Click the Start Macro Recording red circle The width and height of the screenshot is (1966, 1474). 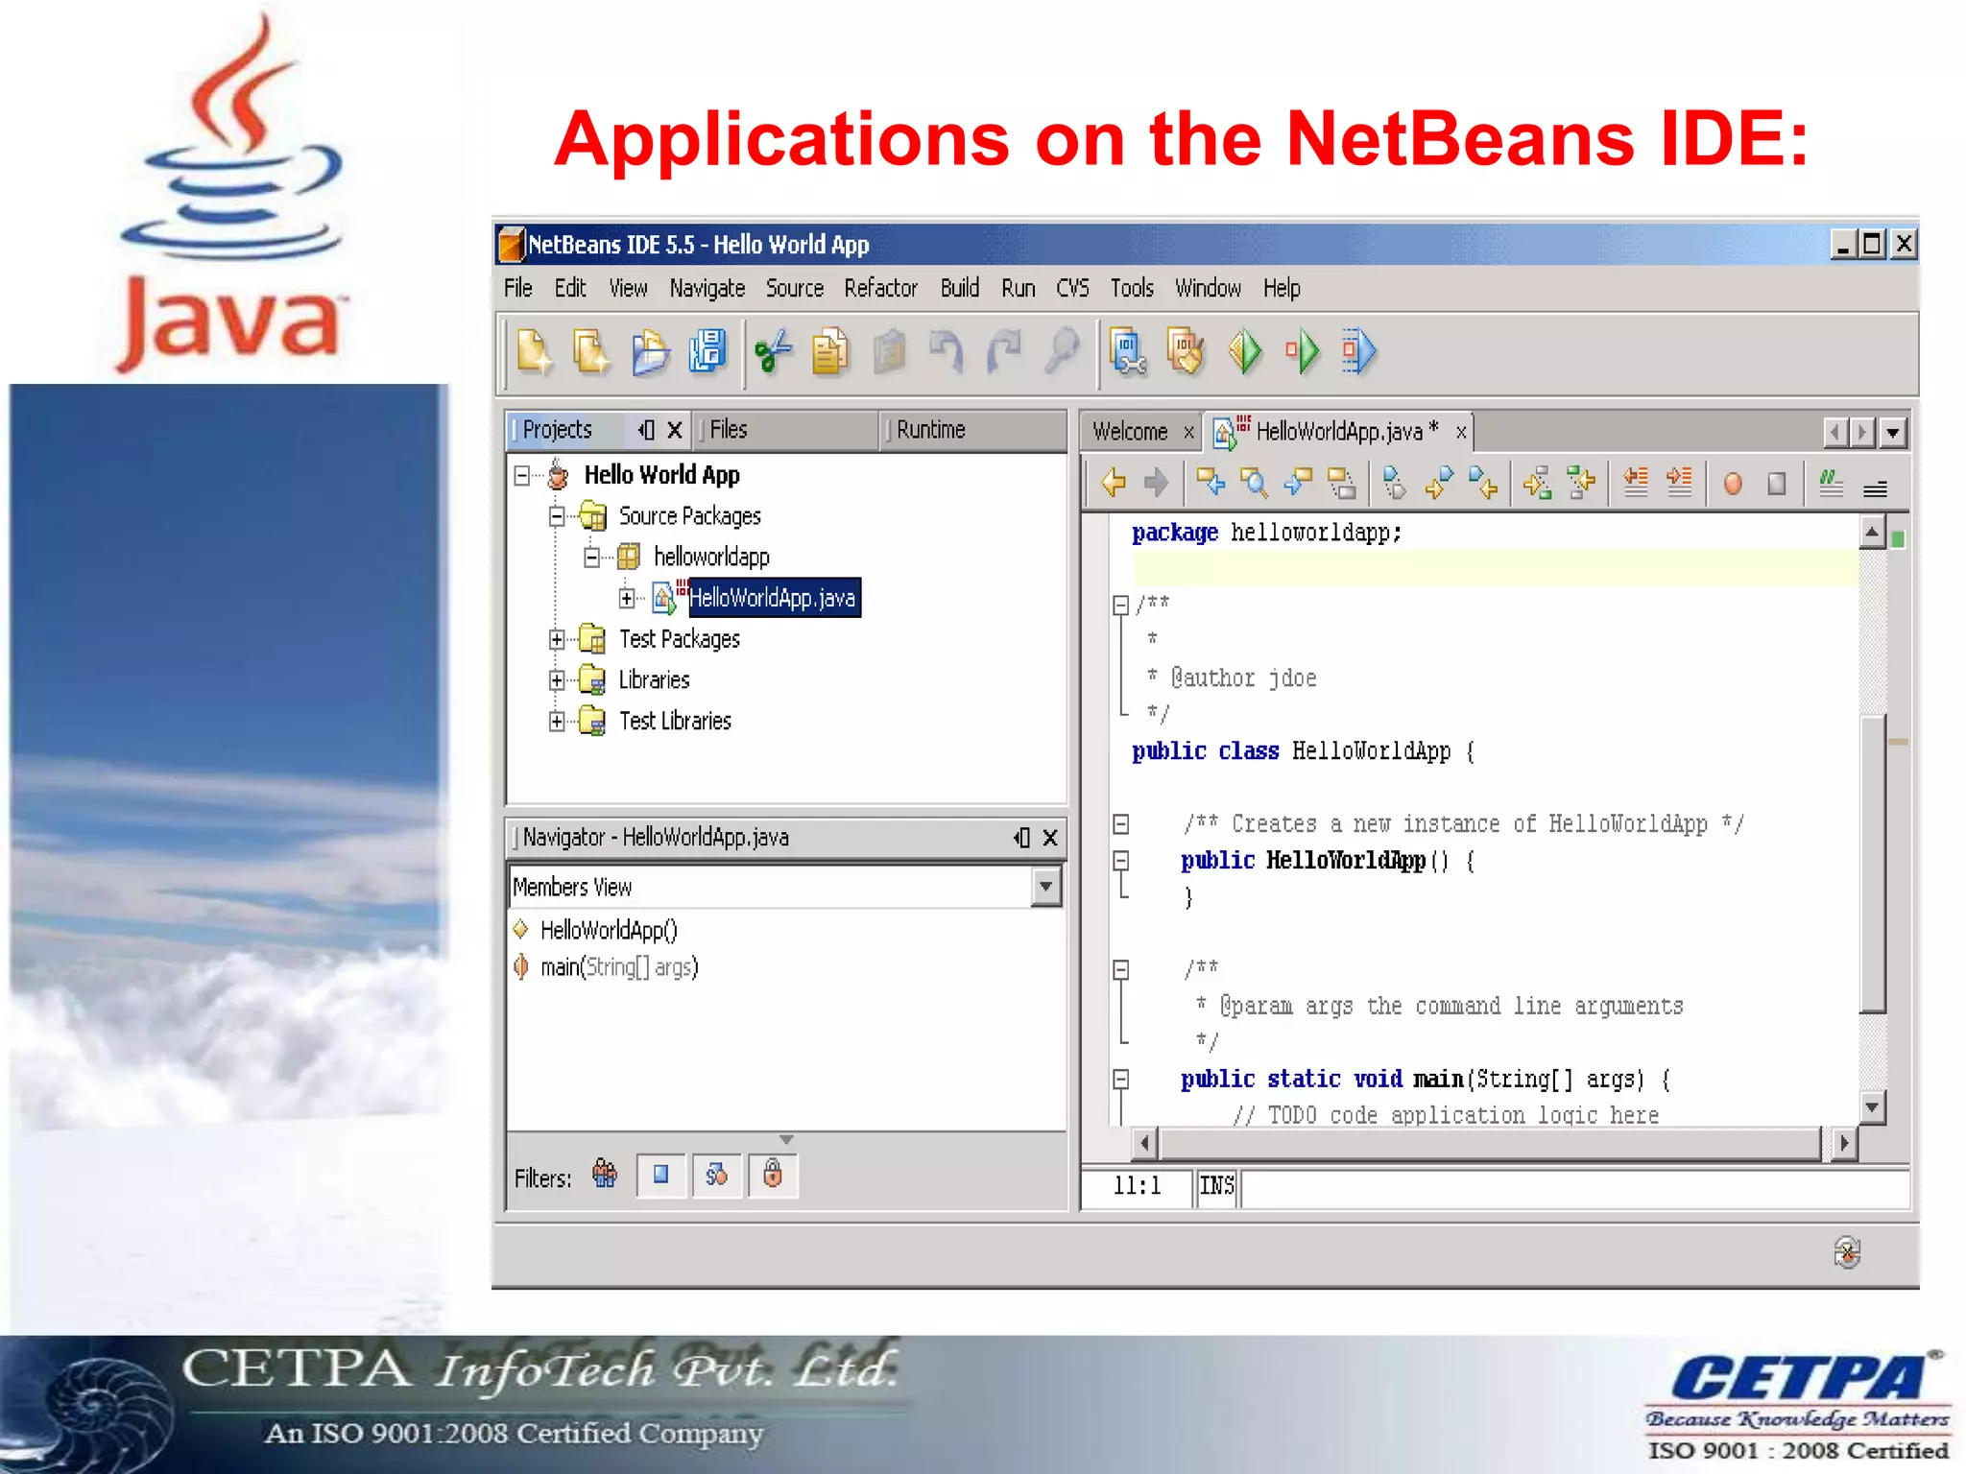pos(1733,484)
